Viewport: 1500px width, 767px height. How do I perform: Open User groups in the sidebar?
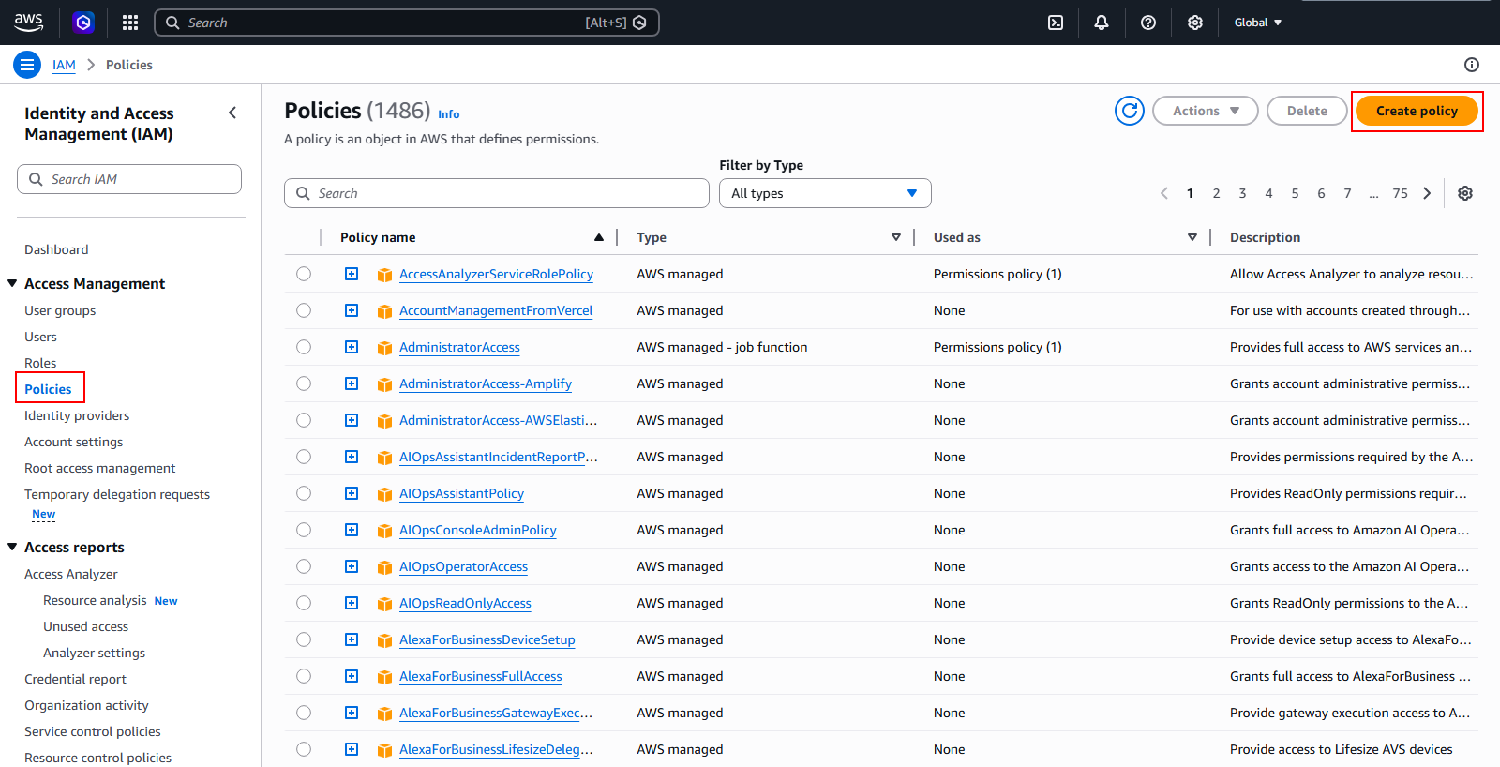point(60,310)
